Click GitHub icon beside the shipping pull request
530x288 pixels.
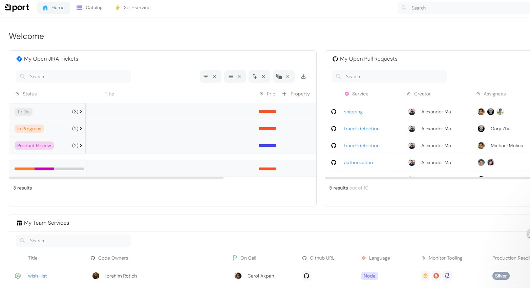[334, 112]
